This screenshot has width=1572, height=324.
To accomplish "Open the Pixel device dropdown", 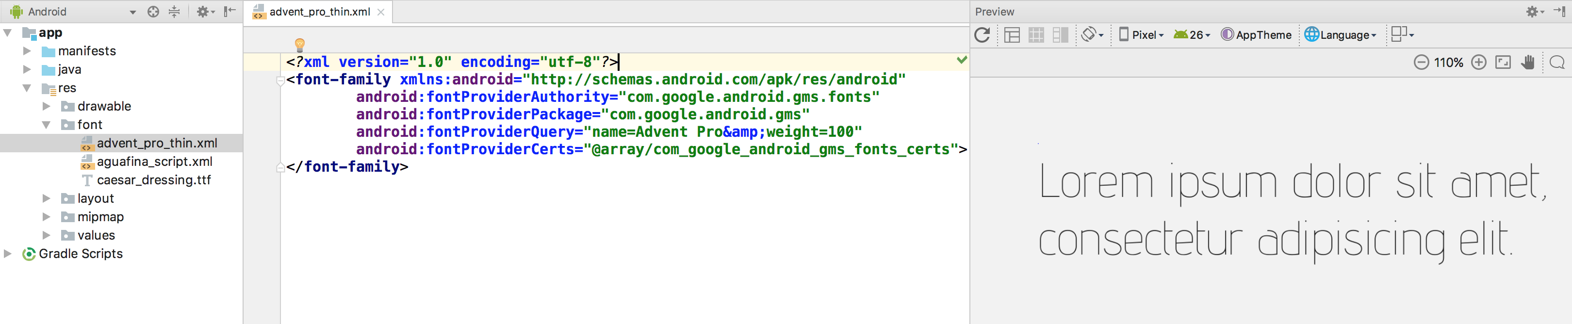I will coord(1141,35).
